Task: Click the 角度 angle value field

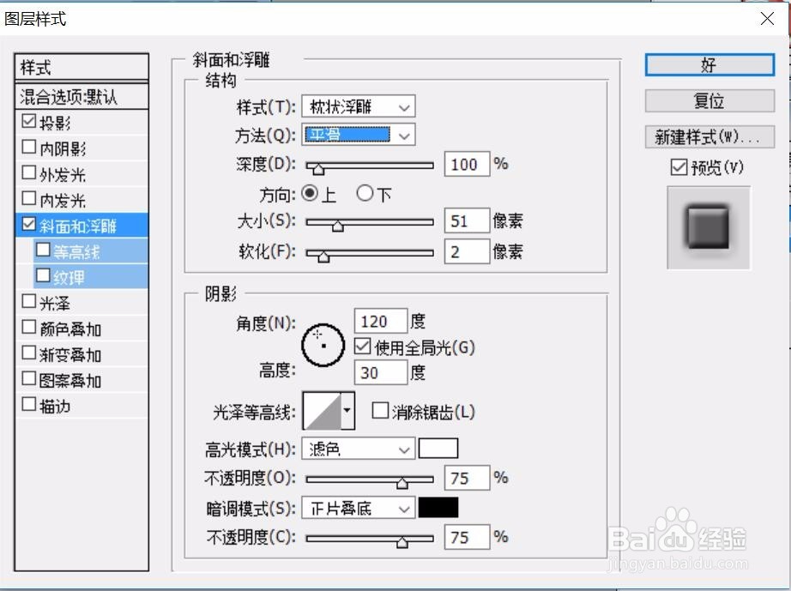Action: click(x=380, y=321)
